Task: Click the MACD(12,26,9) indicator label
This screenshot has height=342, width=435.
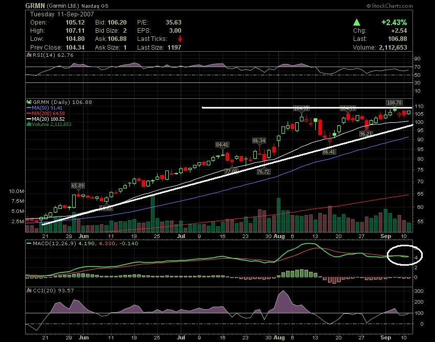Action: (x=55, y=244)
